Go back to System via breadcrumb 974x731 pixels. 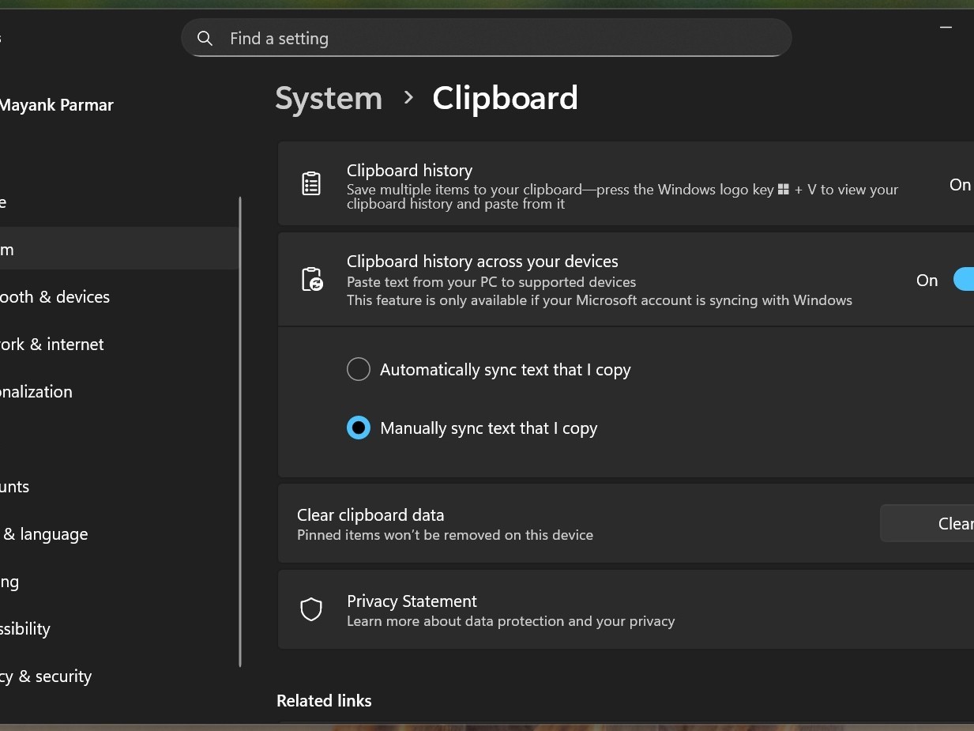pyautogui.click(x=329, y=99)
